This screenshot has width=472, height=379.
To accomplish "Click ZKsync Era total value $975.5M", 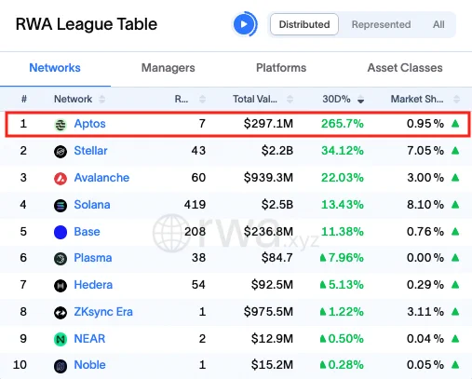I will tap(268, 312).
